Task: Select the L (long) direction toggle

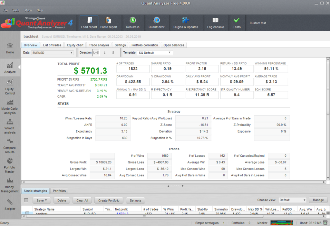Action: click(105, 53)
